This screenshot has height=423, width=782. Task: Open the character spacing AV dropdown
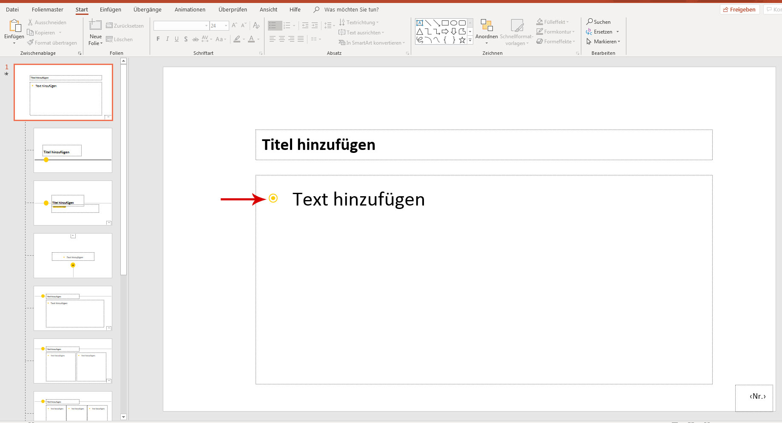(207, 39)
